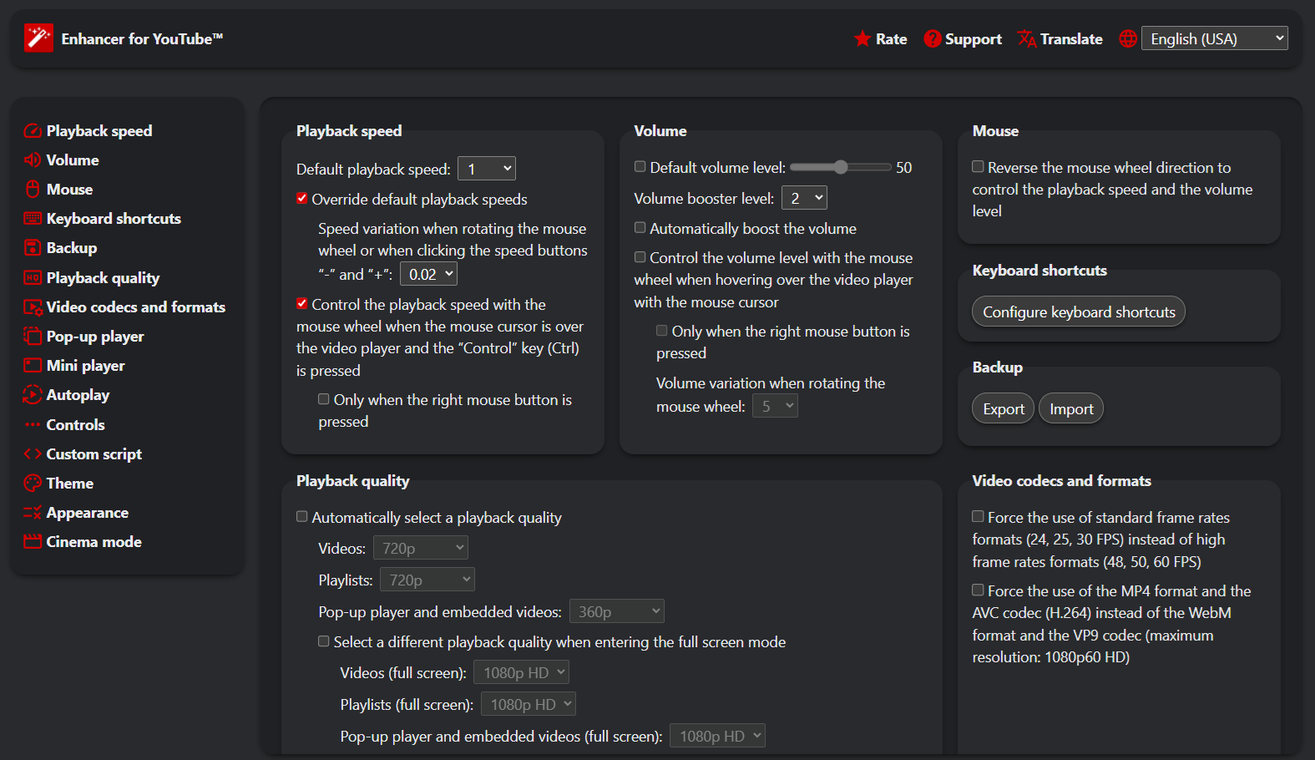1315x760 pixels.
Task: Click the Playback quality HD icon
Action: point(33,278)
